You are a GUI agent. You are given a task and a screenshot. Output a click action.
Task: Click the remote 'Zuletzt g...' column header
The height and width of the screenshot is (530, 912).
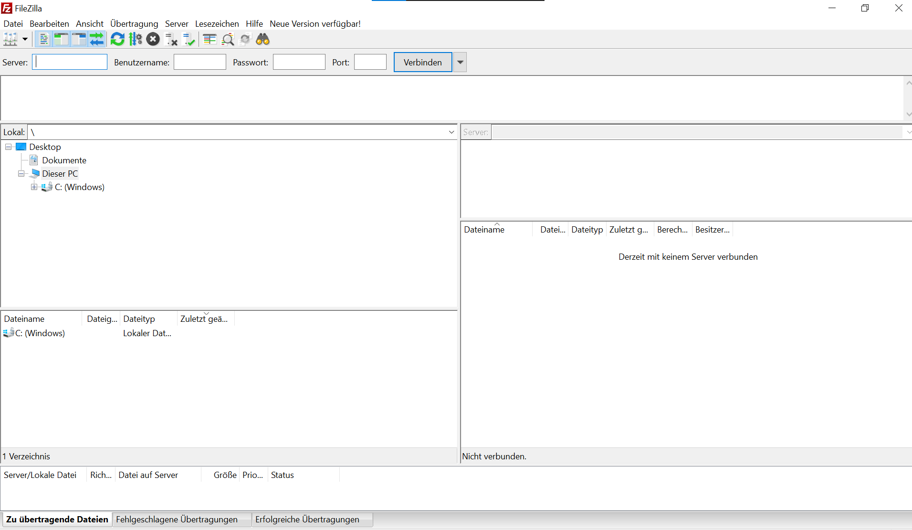[x=630, y=230]
